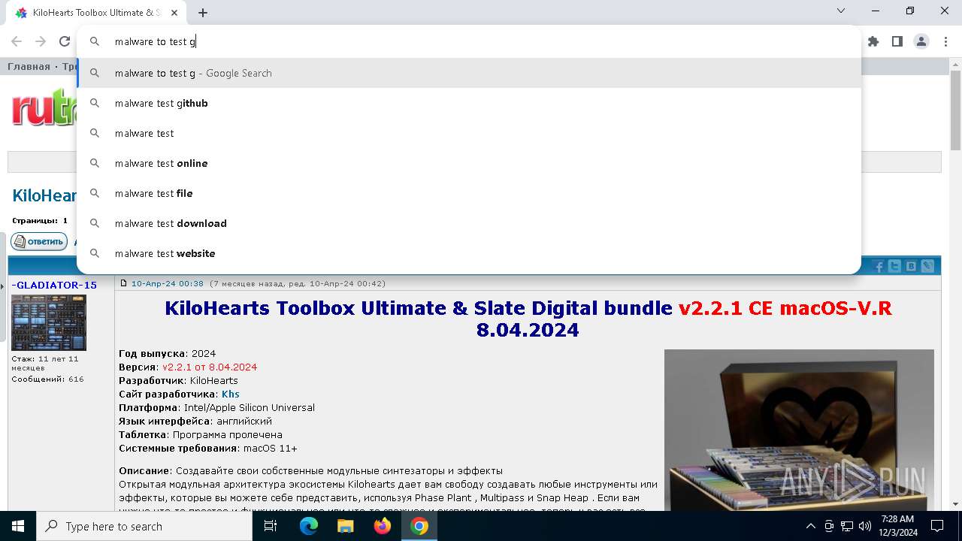Screen dimensions: 962x541
Task: Open the -GLADIATOR-15 user profile
Action: point(54,285)
